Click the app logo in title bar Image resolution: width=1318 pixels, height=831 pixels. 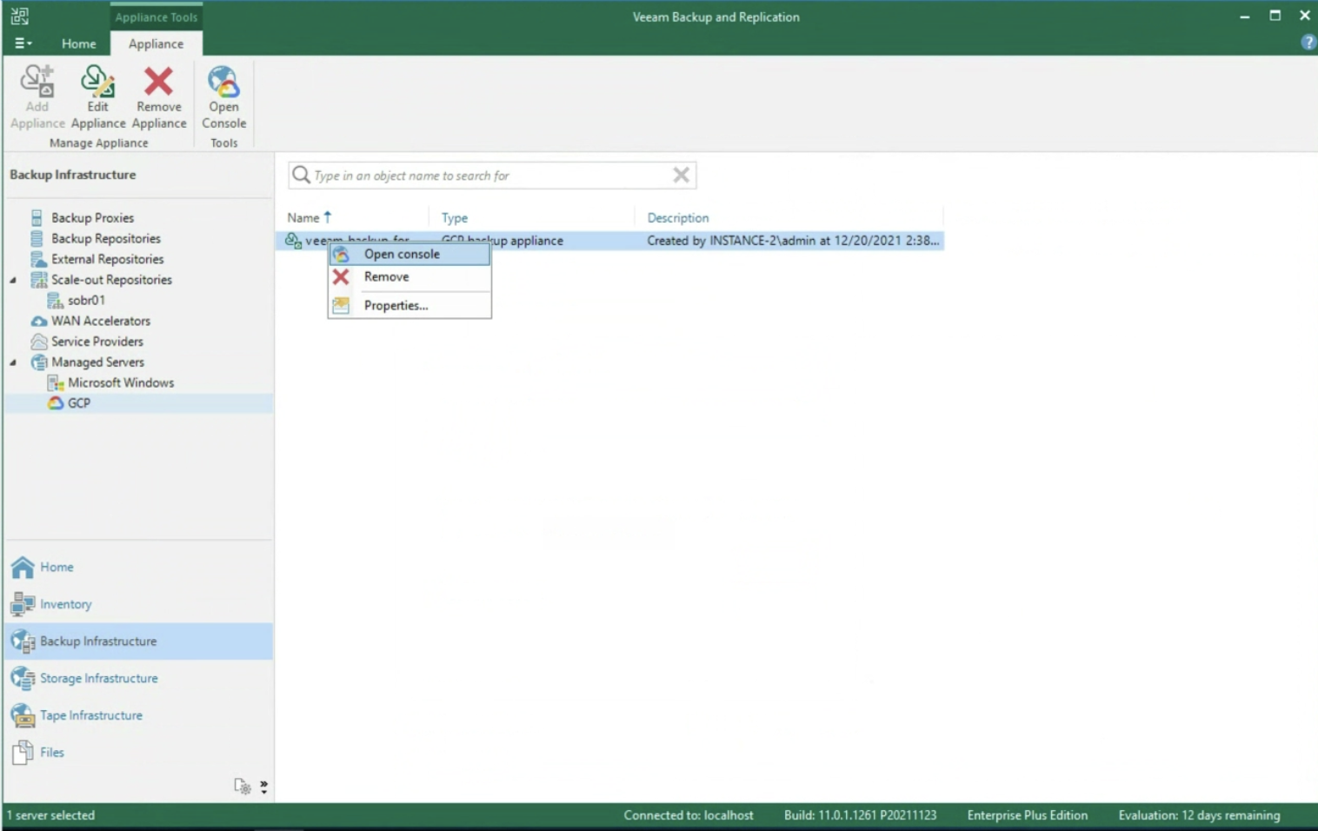pyautogui.click(x=19, y=16)
